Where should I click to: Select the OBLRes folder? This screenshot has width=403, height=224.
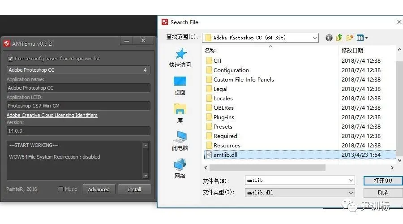tap(223, 108)
